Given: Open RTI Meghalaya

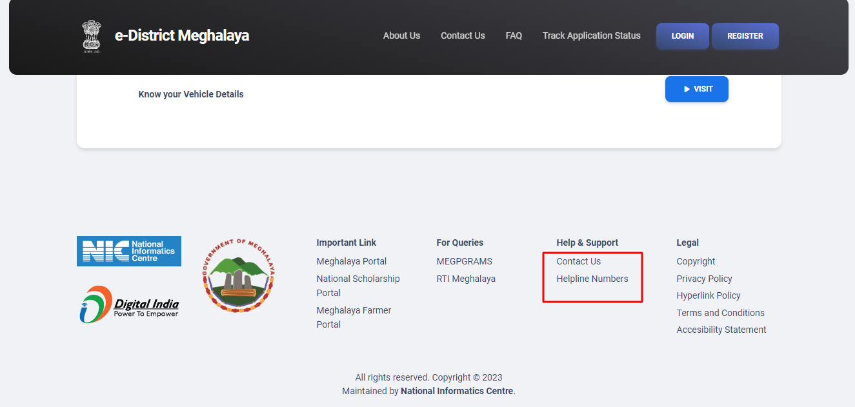Looking at the screenshot, I should (x=466, y=279).
